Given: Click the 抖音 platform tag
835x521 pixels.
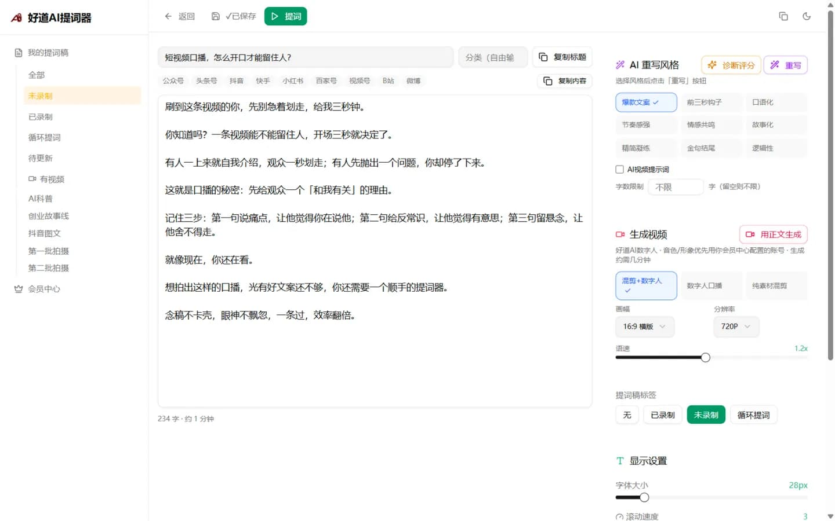Looking at the screenshot, I should click(x=236, y=81).
